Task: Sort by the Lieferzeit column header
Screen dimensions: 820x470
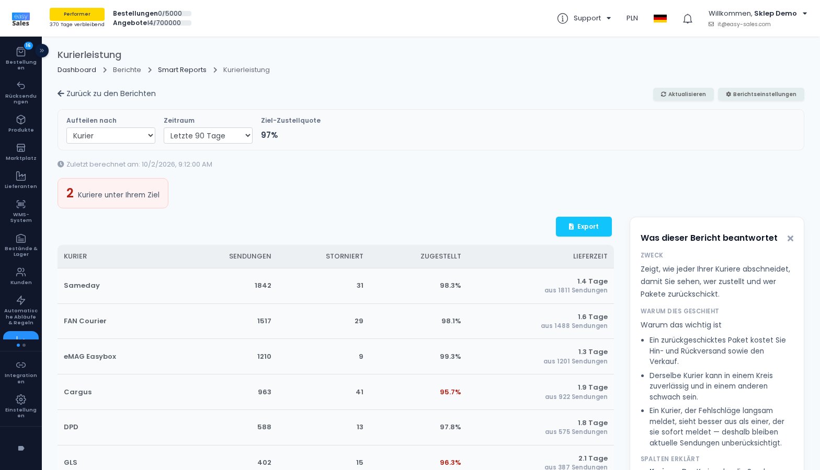Action: pyautogui.click(x=590, y=256)
